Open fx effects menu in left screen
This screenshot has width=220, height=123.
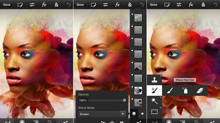[x=44, y=5]
